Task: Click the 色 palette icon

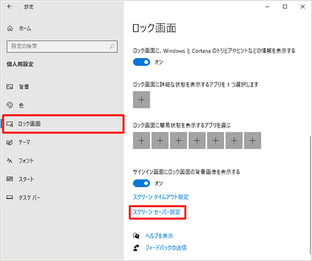Action: (9, 105)
